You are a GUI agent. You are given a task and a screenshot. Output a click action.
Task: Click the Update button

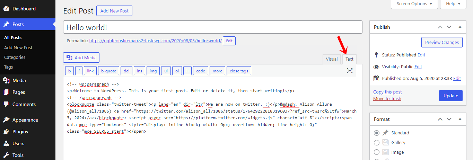point(451,96)
